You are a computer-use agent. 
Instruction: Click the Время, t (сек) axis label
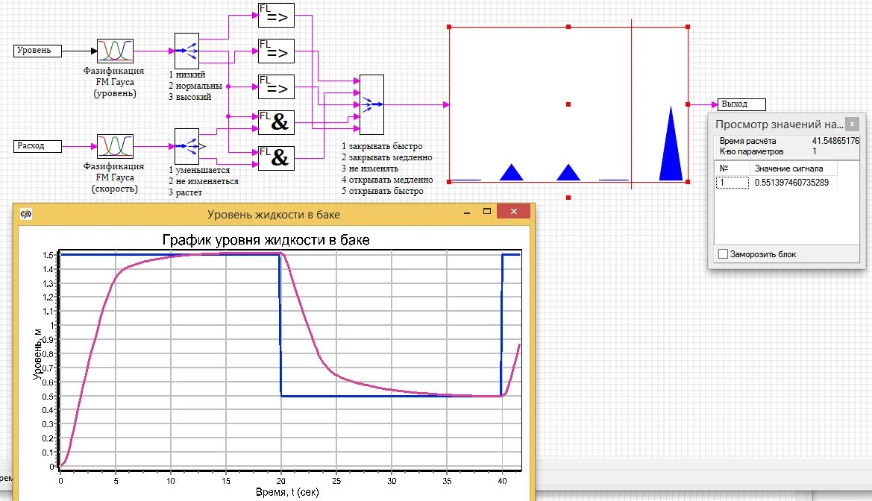click(x=287, y=492)
